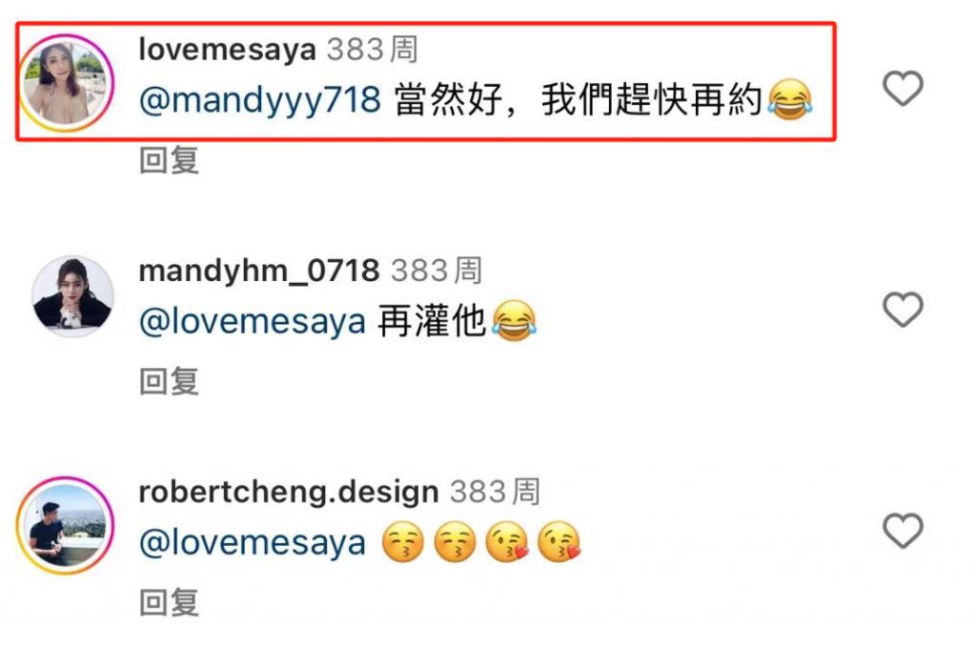This screenshot has width=976, height=648.
Task: Reply to mandyhm_0718's comment via 回复
Action: click(x=169, y=381)
